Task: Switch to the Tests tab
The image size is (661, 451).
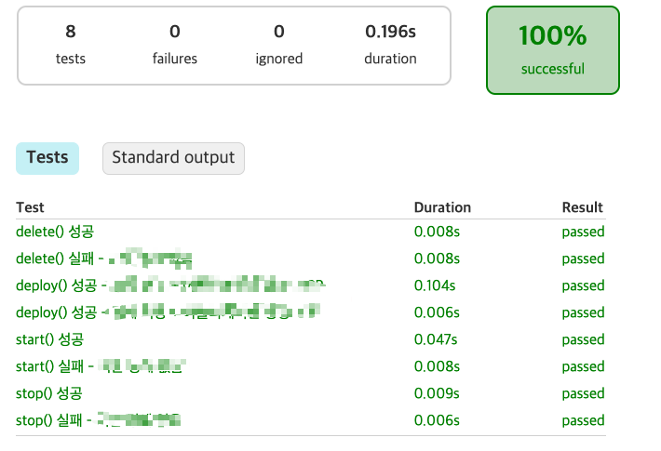Action: click(47, 158)
